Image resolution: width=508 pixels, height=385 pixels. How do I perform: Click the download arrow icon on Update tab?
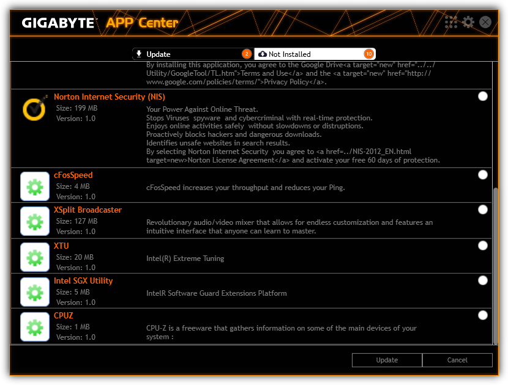[139, 54]
